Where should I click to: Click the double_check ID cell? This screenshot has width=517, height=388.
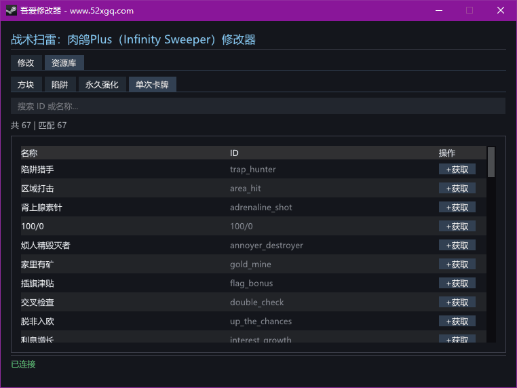[257, 303]
